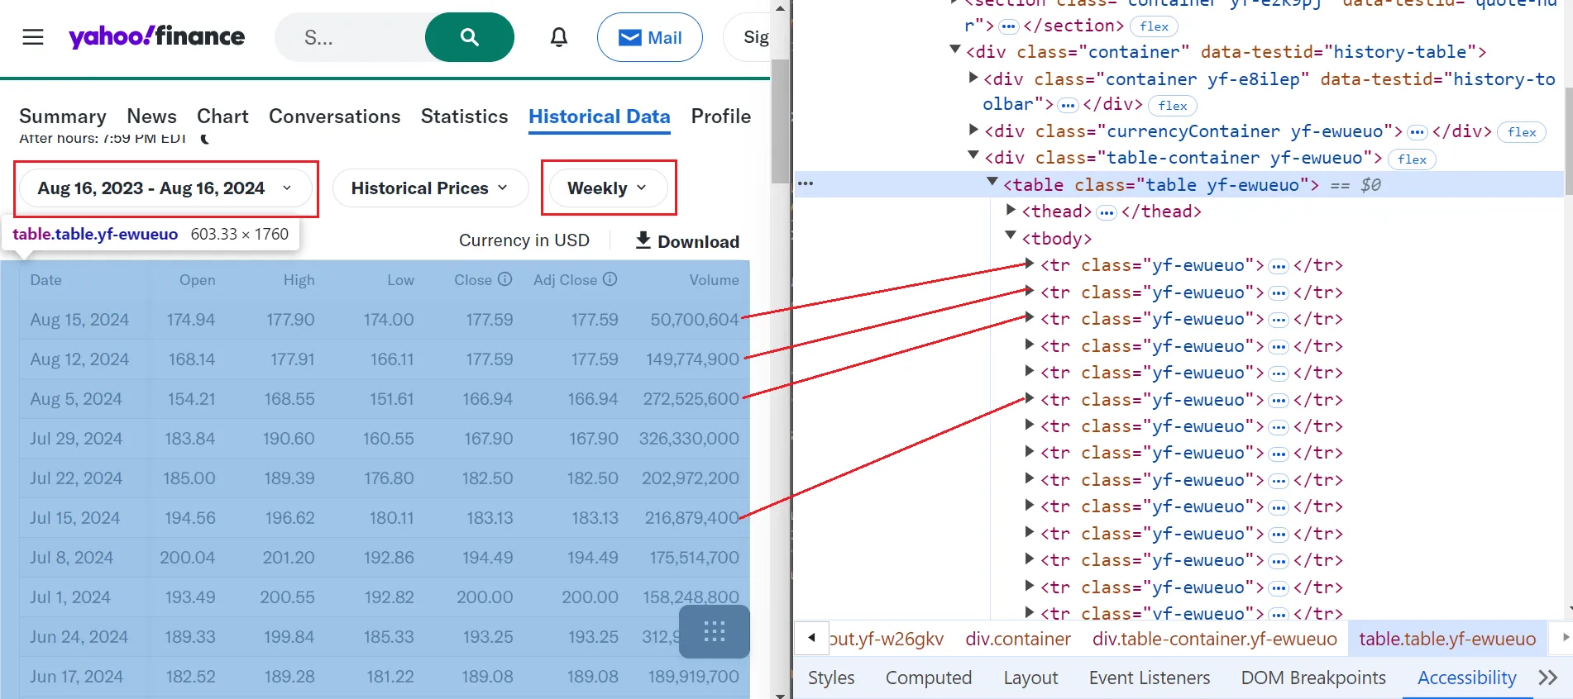The height and width of the screenshot is (699, 1573).
Task: Click the floating grid dots button
Action: [714, 632]
